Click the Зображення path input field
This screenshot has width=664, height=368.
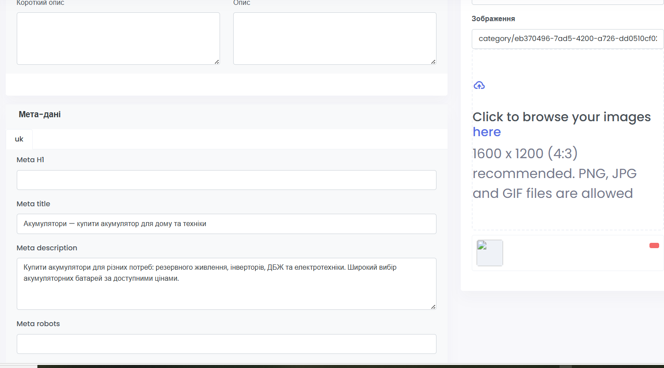coord(567,39)
